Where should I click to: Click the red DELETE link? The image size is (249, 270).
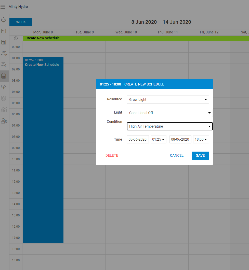(x=112, y=155)
